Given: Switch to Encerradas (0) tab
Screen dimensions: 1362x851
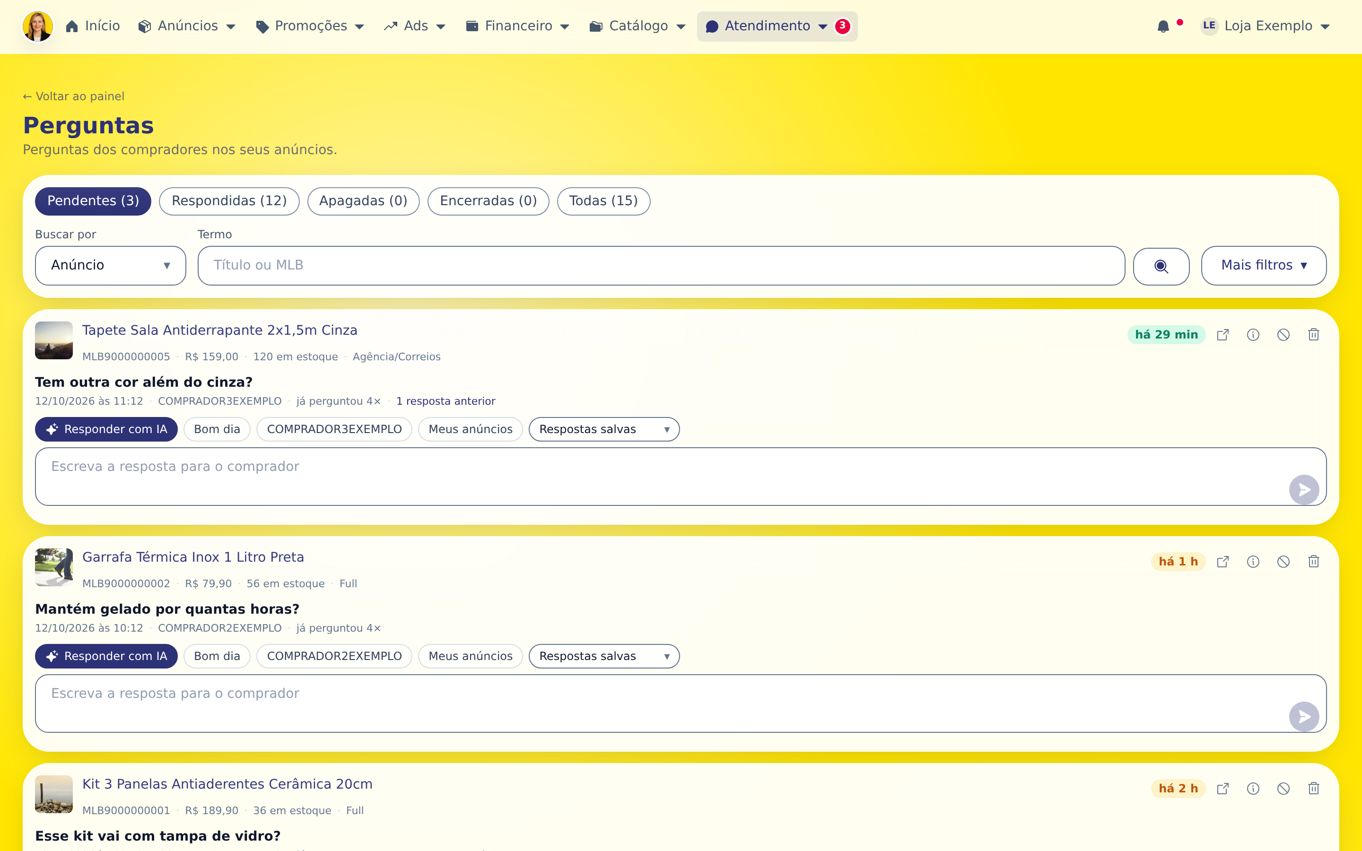Looking at the screenshot, I should (x=488, y=201).
